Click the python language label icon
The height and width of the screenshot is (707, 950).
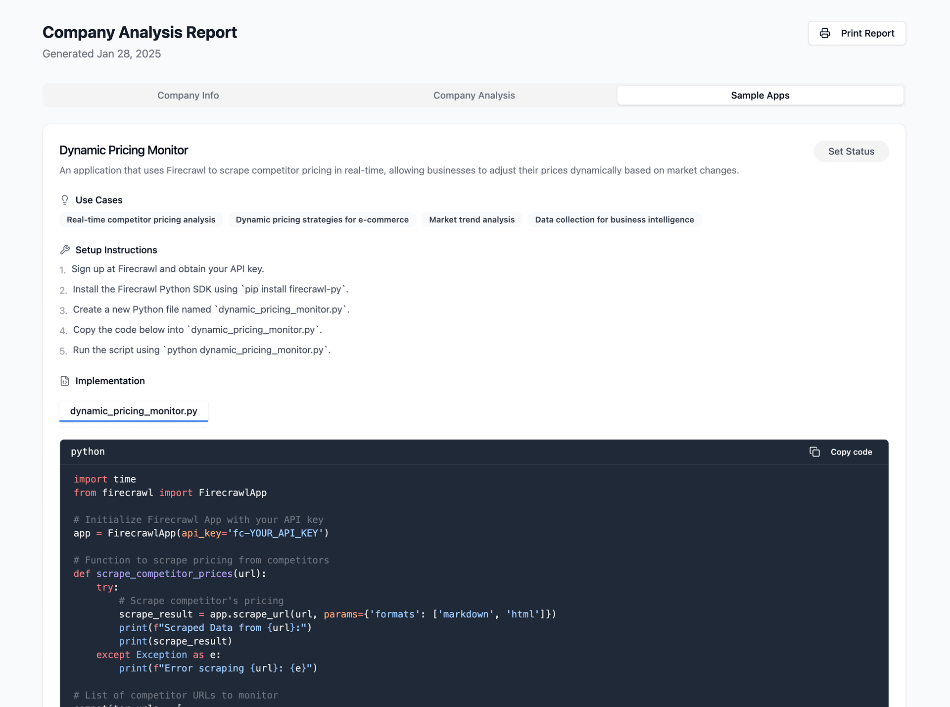tap(88, 452)
